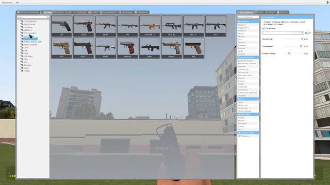Choose the X16 pistol thumbnail
Screen dimensions: 330x185
[x=194, y=48]
